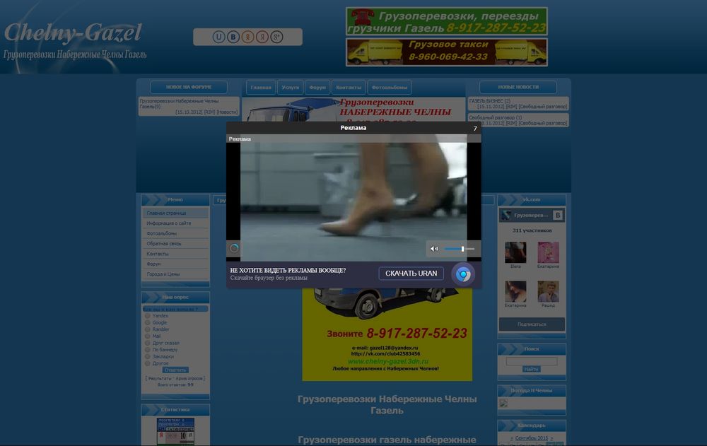Click the ad countdown number 7
This screenshot has width=707, height=446.
click(475, 129)
